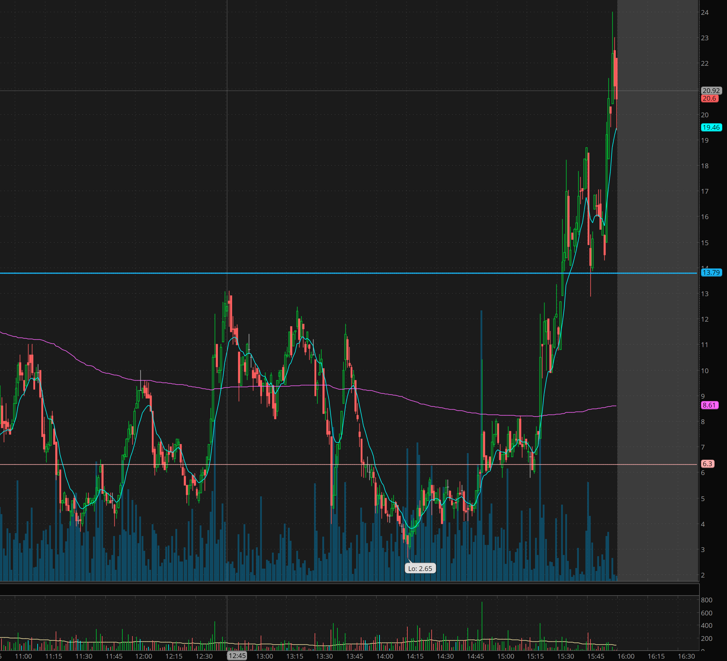Click the pink 6.3 price level label

pyautogui.click(x=707, y=463)
